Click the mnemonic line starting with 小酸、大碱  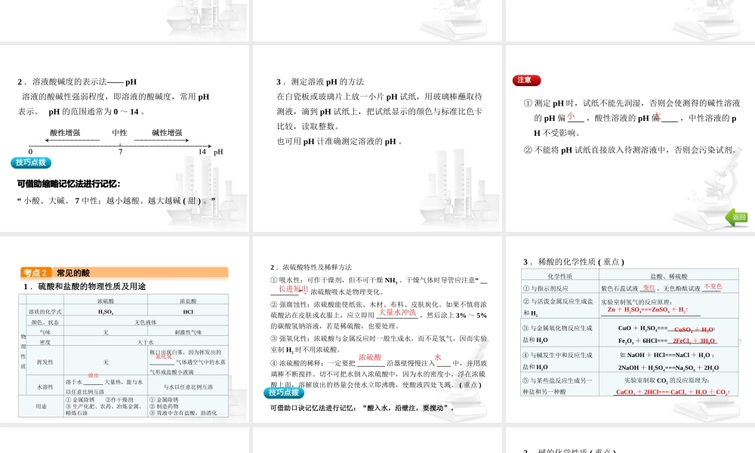(116, 201)
